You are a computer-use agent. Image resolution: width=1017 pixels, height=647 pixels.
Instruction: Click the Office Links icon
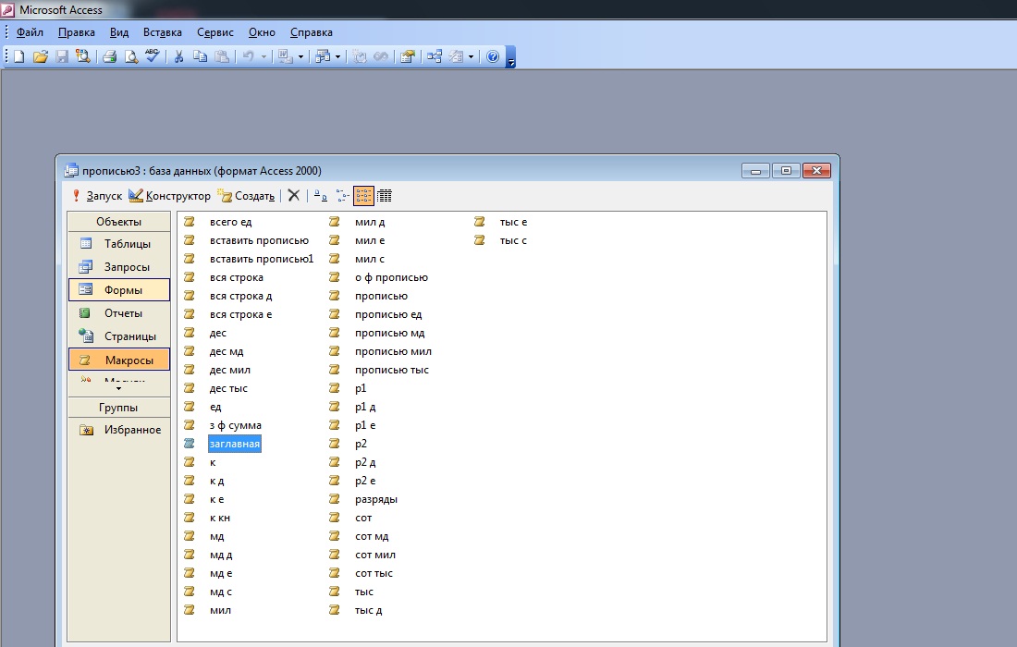tap(285, 57)
